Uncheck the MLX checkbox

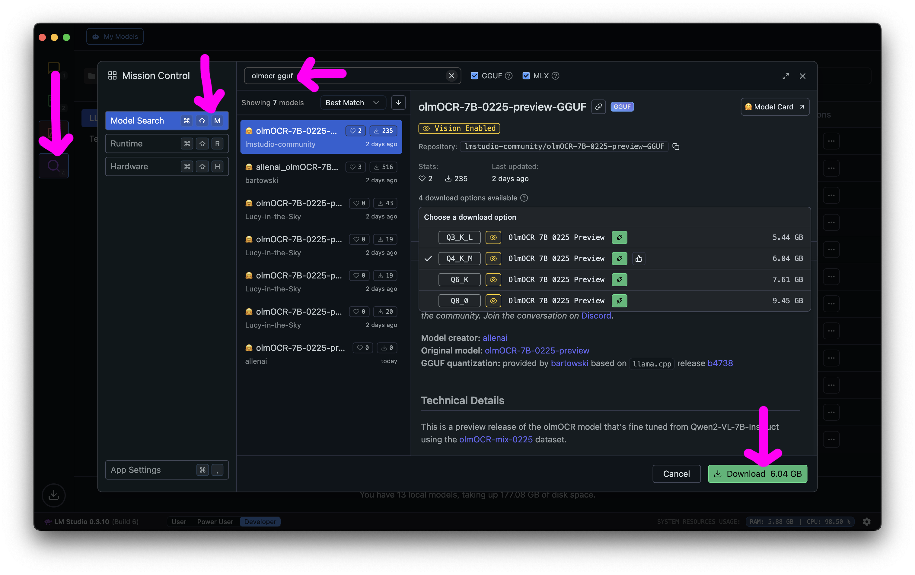pyautogui.click(x=526, y=76)
